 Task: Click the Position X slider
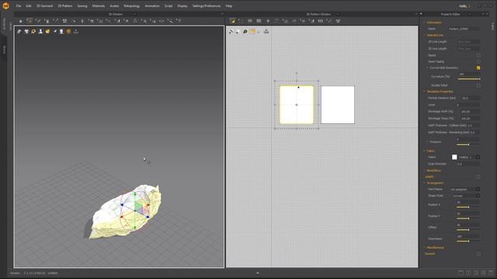[x=468, y=207]
